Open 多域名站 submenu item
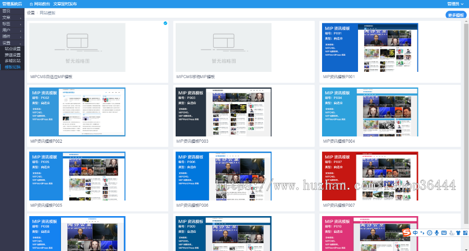Viewport: 469px width, 251px height. pos(12,61)
